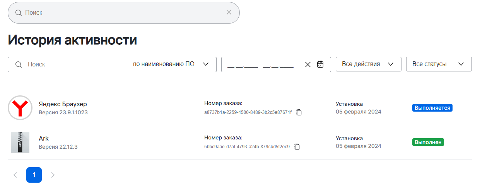
Task: Click the 'Выполнен' status badge
Action: coord(428,142)
